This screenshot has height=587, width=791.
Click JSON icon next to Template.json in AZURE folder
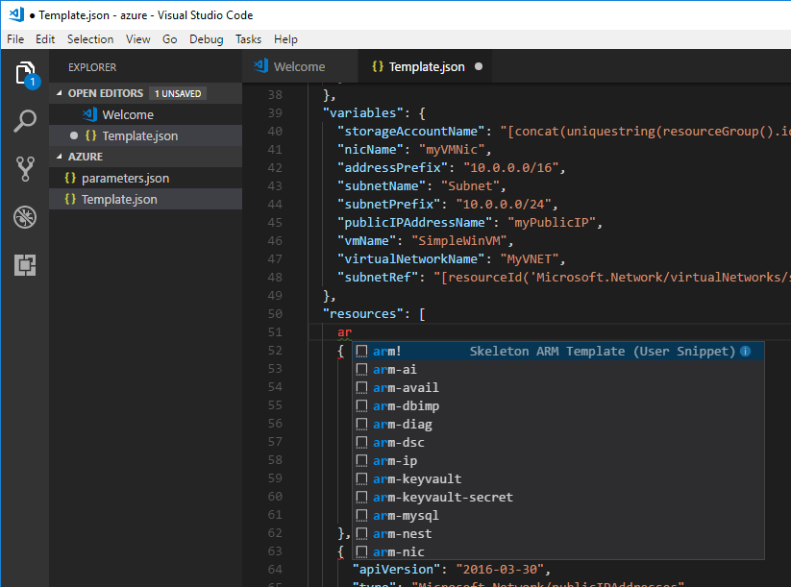[70, 199]
